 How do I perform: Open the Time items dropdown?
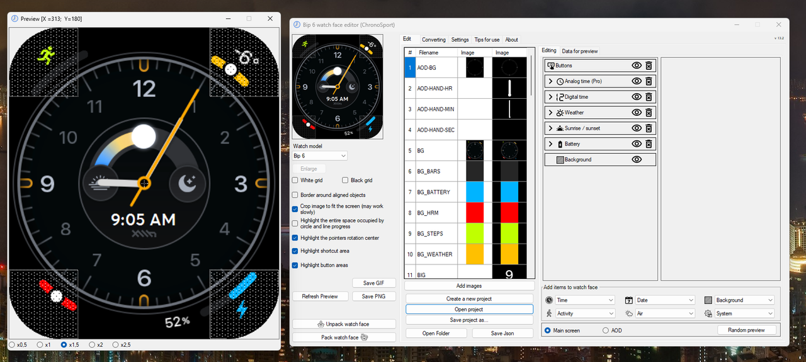click(585, 300)
